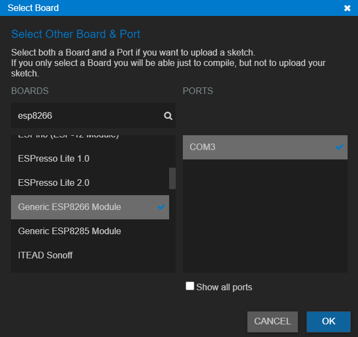Screen dimensions: 358x337
Task: Click the boards list scrollbar thumb
Action: 172,178
